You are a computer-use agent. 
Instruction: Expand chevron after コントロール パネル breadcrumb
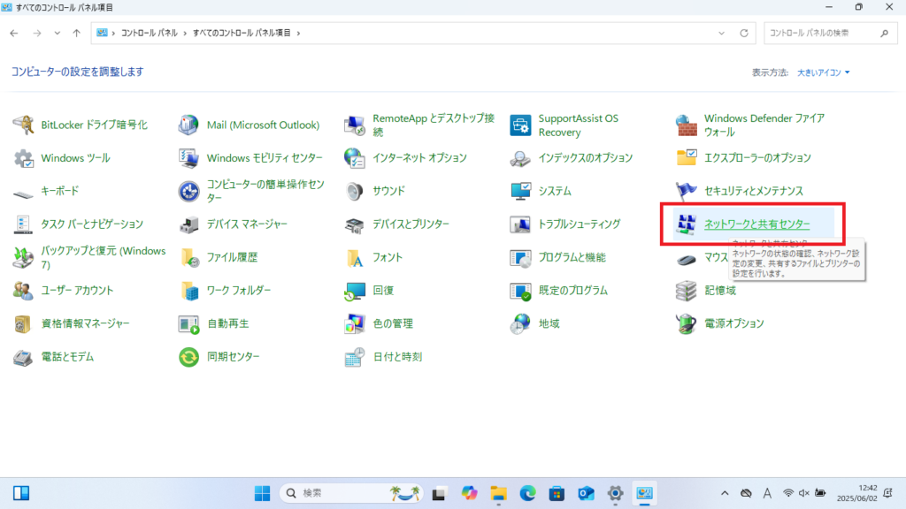[185, 33]
